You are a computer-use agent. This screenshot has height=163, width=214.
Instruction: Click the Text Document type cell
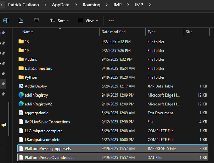point(160,113)
